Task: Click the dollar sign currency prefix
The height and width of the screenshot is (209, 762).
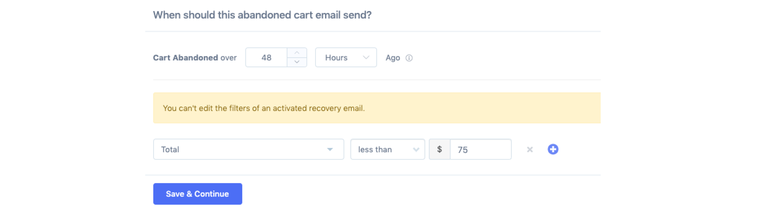Action: click(439, 150)
